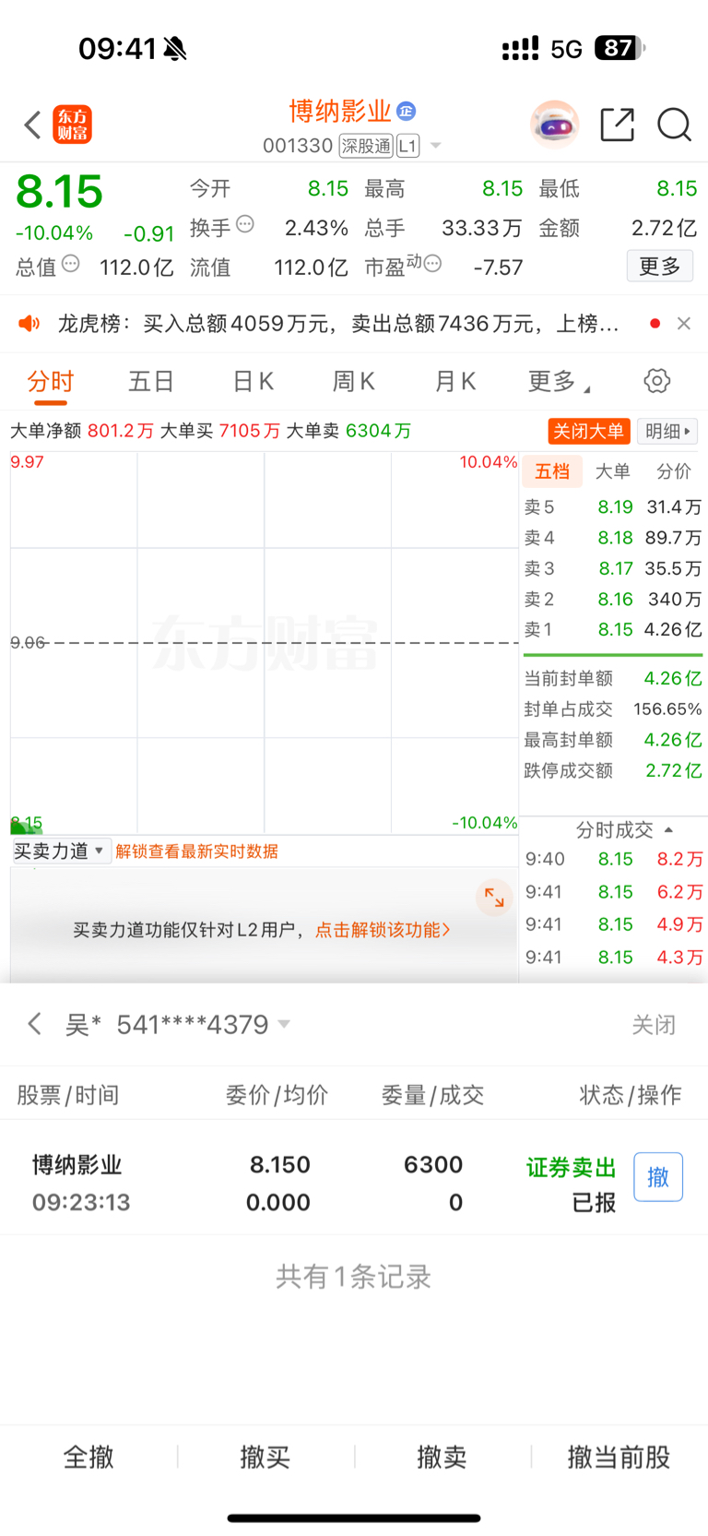This screenshot has width=708, height=1536.
Task: Tap the 东方财富 orange logo icon
Action: (x=72, y=125)
